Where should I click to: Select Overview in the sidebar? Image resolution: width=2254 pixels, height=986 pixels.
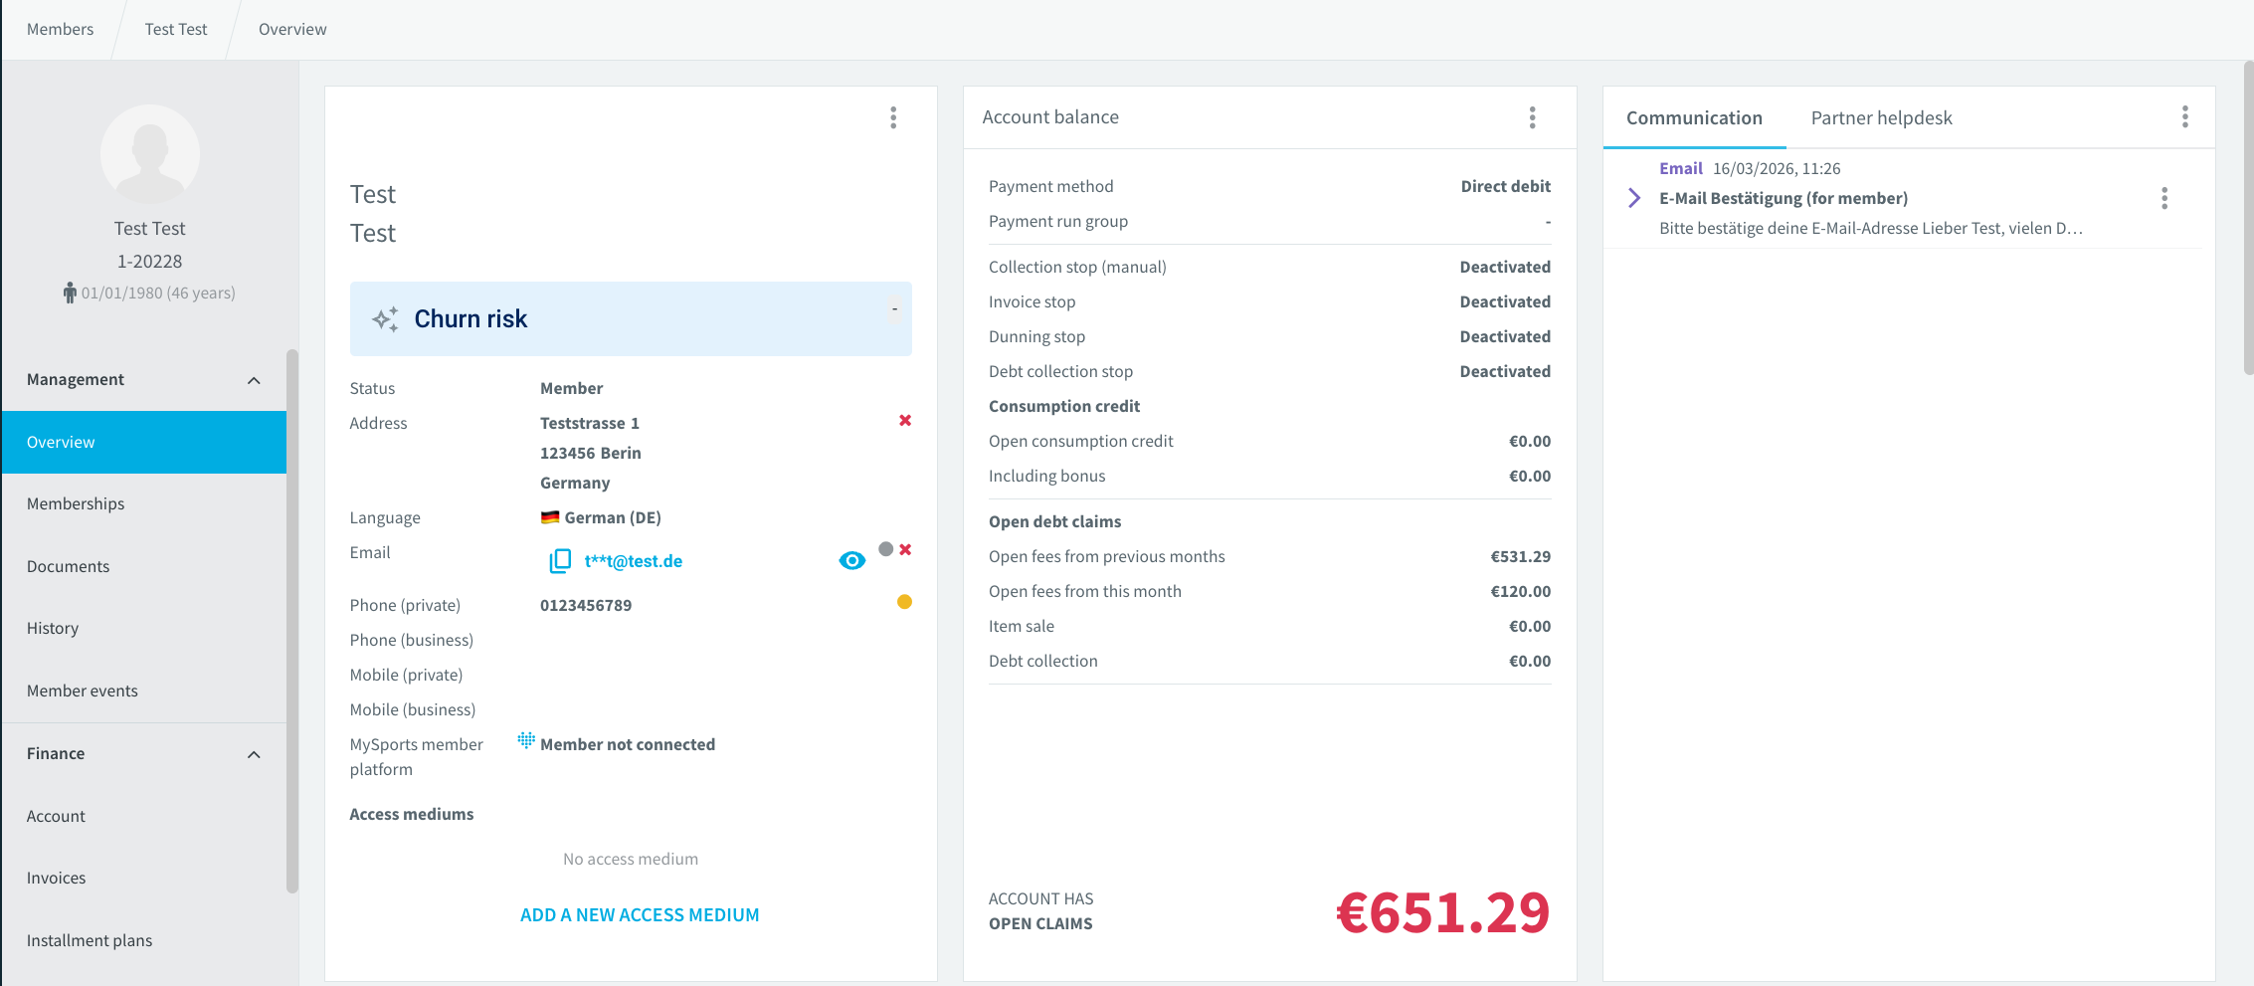click(144, 442)
